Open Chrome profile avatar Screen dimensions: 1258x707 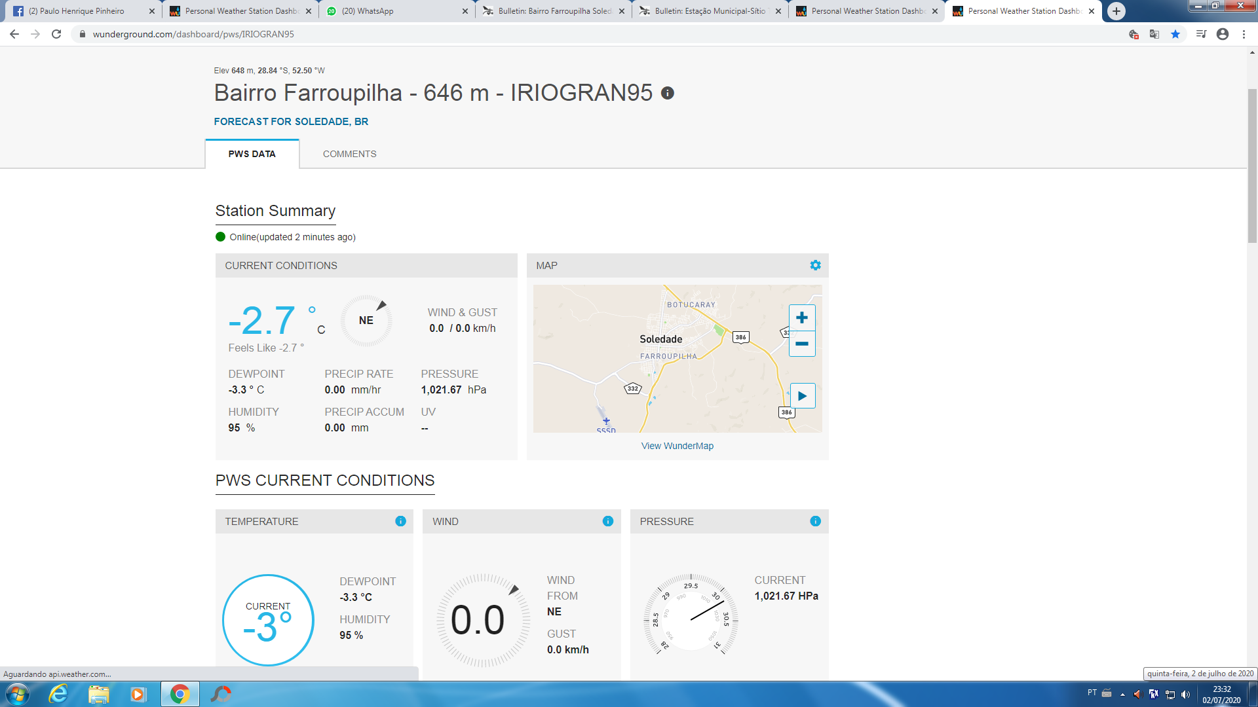(x=1223, y=34)
